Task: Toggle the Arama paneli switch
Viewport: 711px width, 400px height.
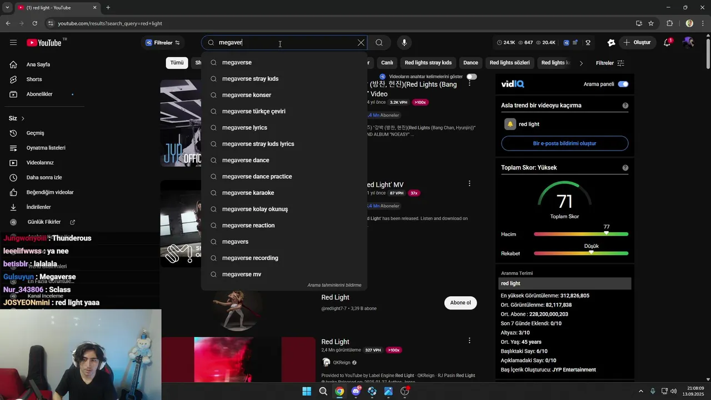Action: pos(623,84)
